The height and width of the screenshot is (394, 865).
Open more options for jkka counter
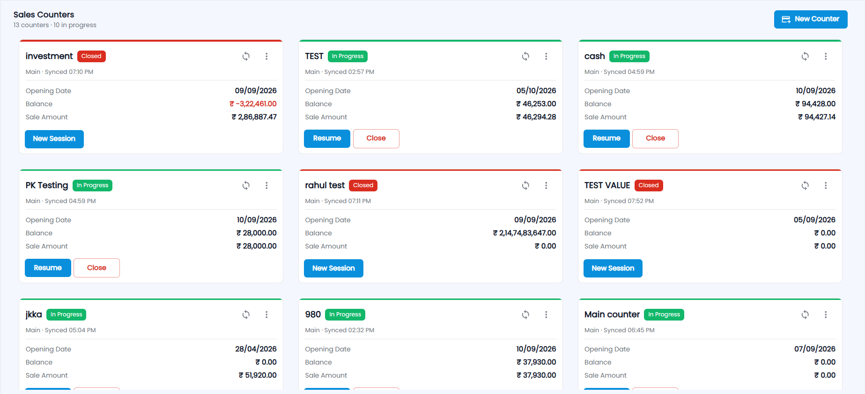pyautogui.click(x=266, y=314)
